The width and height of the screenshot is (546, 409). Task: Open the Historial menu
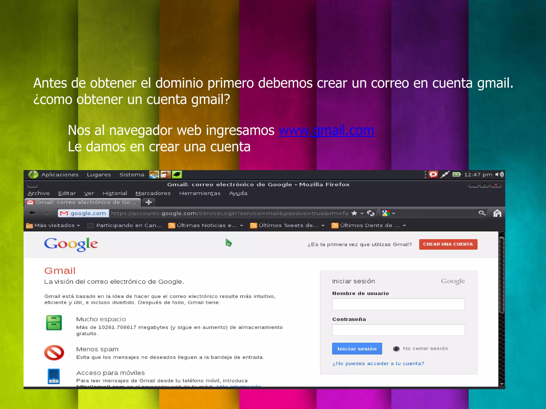pos(115,193)
